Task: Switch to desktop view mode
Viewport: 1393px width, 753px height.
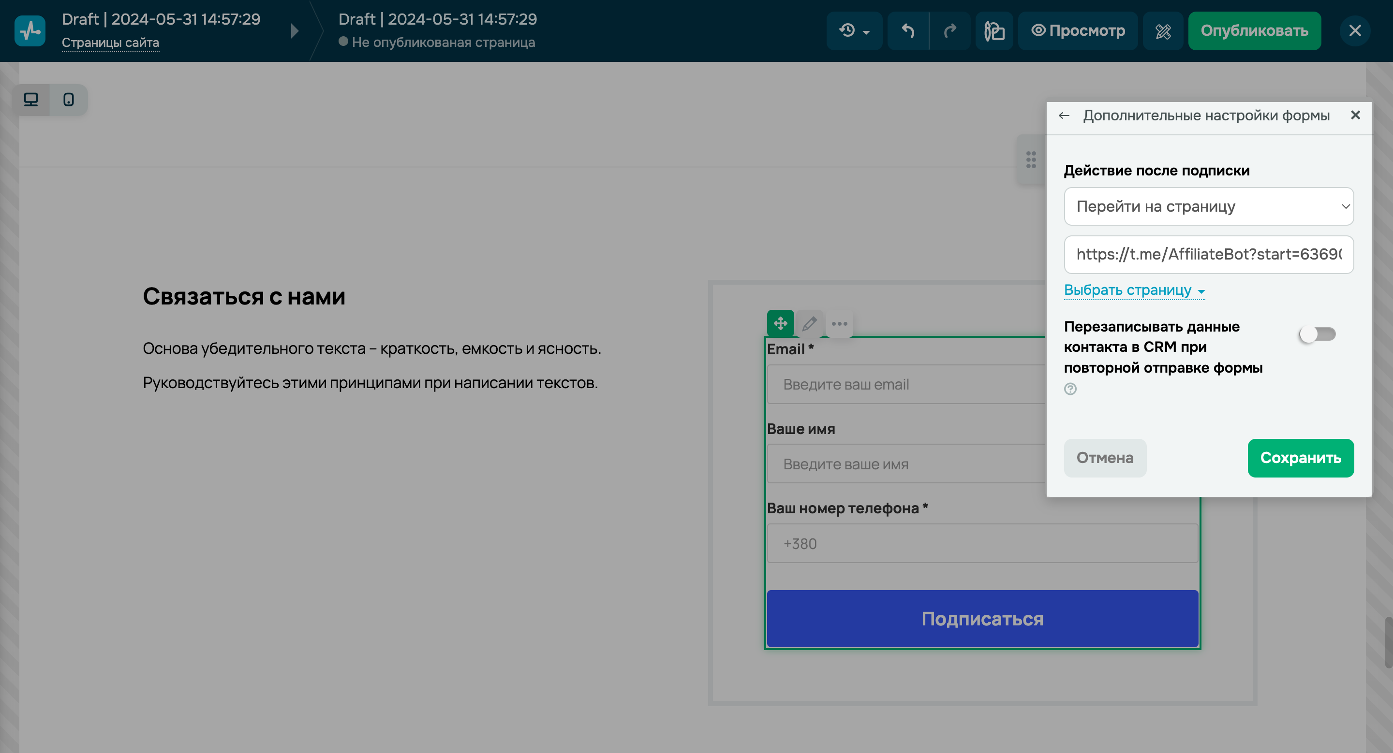Action: tap(31, 100)
